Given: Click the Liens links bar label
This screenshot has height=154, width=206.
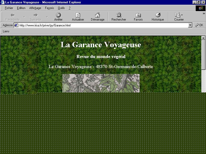Looking at the screenshot, I should (6, 31).
